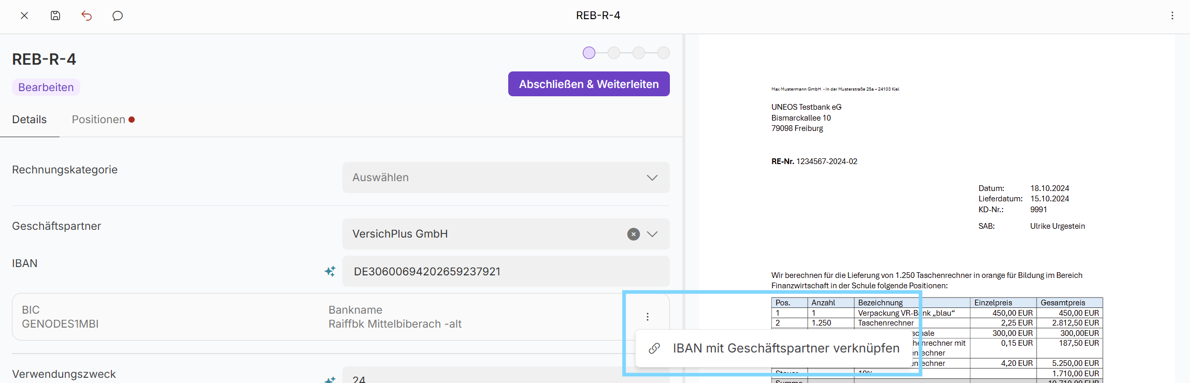Switch to the Positionen tab
Viewport: 1190px width, 383px height.
coord(103,120)
